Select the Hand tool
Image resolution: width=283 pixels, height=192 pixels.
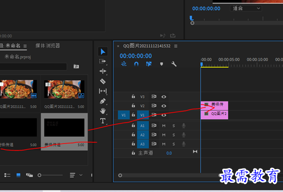(103, 111)
